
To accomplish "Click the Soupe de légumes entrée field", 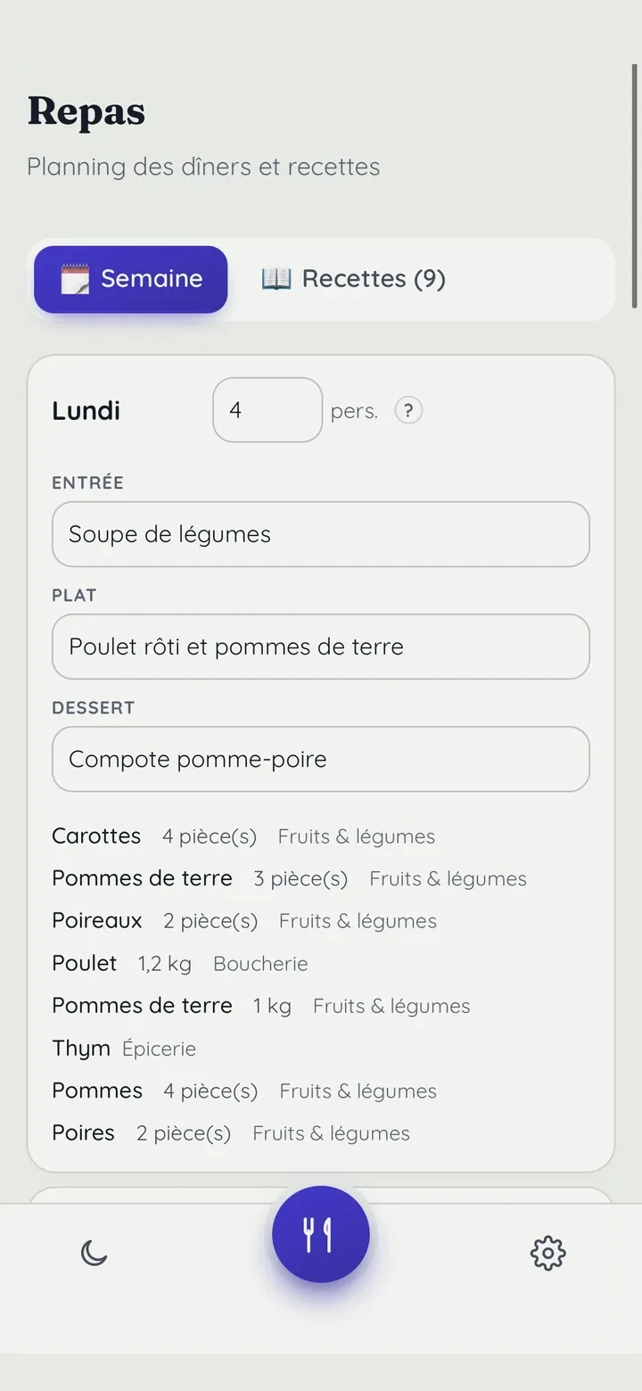I will (321, 534).
